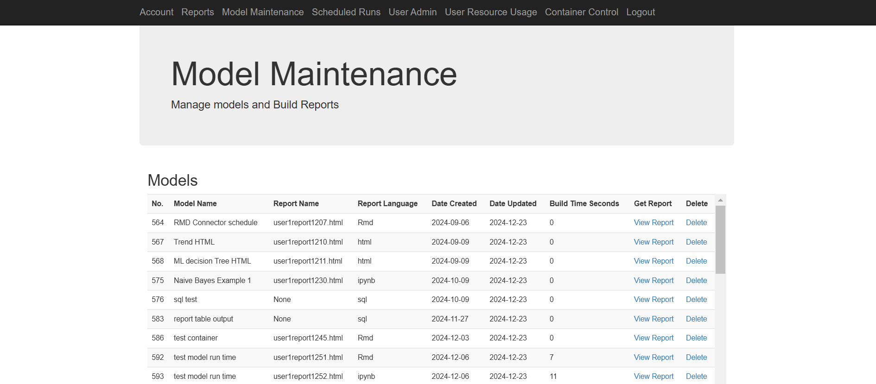Viewport: 876px width, 384px height.
Task: Delete the Trend HTML model
Action: [696, 242]
